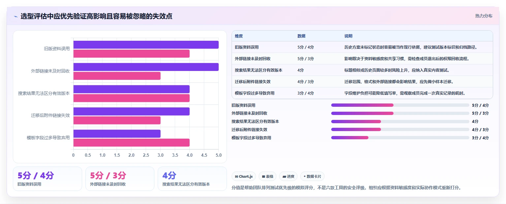Click the 5分 / 4分 table data cell

pos(305,47)
